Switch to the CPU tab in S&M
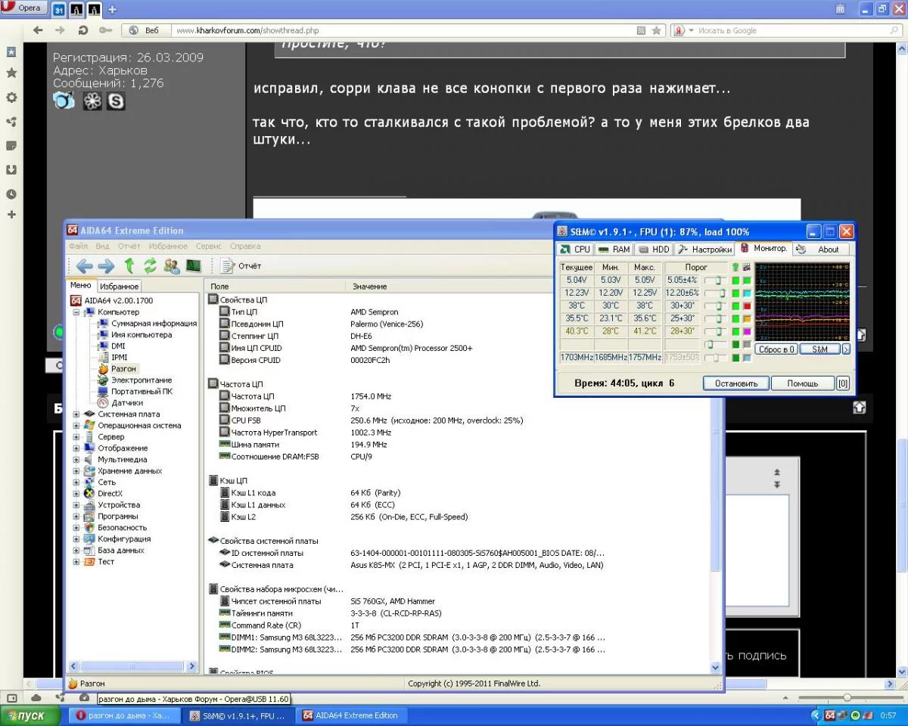Screen dimensions: 908x726 575,249
